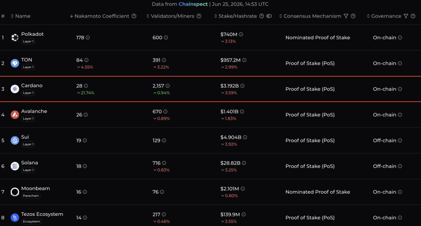Click Moonbeam's $2.101M stake value
Image resolution: width=421 pixels, height=226 pixels.
pyautogui.click(x=229, y=189)
